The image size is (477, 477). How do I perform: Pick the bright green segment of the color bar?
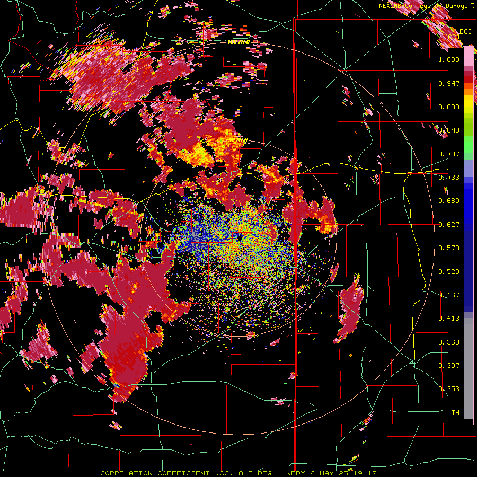point(468,145)
